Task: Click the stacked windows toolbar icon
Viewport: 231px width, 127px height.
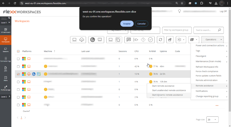Action: tap(118, 40)
